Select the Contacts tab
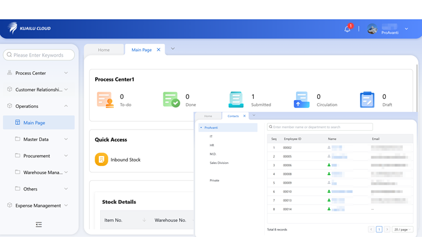This screenshot has width=422, height=237. (x=233, y=116)
